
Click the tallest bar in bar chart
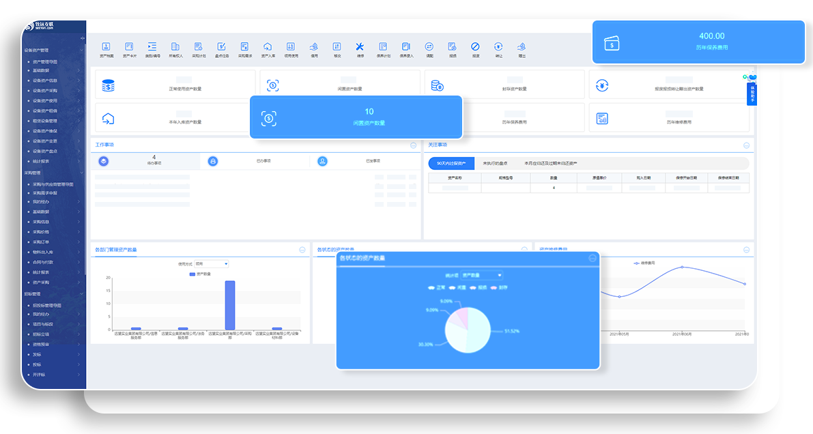click(x=230, y=305)
